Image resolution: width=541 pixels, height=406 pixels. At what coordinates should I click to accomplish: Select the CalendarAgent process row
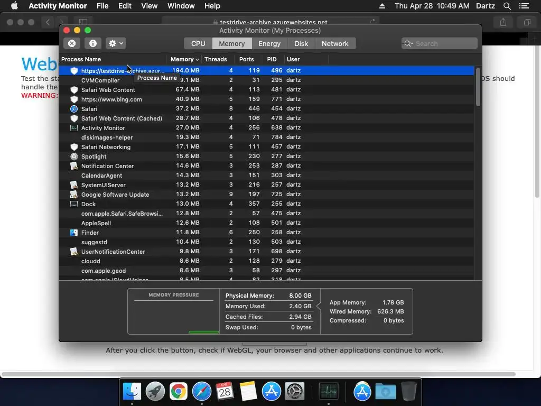tap(266, 176)
